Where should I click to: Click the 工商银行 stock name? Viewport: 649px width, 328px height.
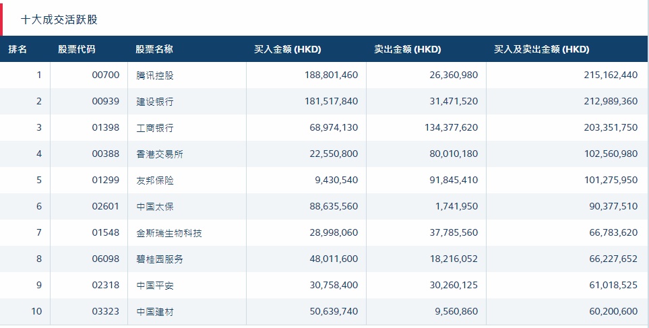[154, 128]
